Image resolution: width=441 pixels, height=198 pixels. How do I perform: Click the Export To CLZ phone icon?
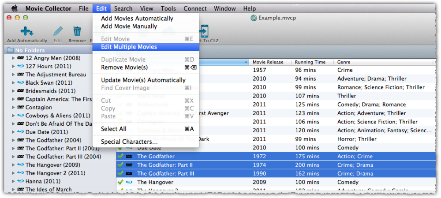[204, 31]
